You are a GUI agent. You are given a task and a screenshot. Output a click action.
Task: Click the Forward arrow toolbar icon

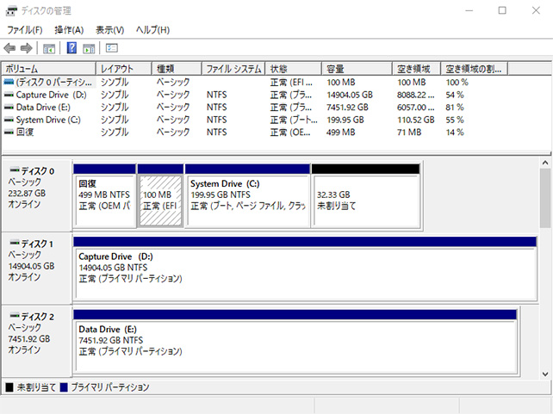pyautogui.click(x=27, y=48)
